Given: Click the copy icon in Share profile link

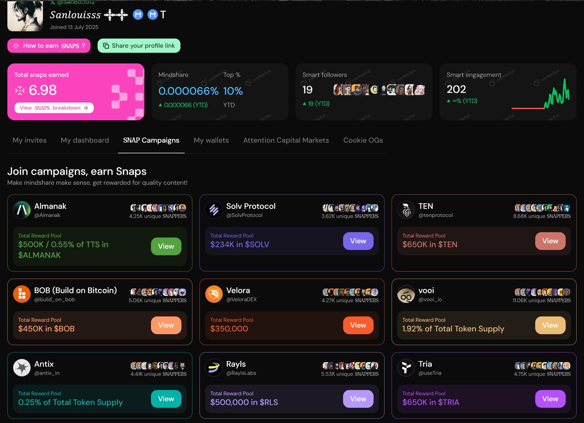Looking at the screenshot, I should pos(106,46).
